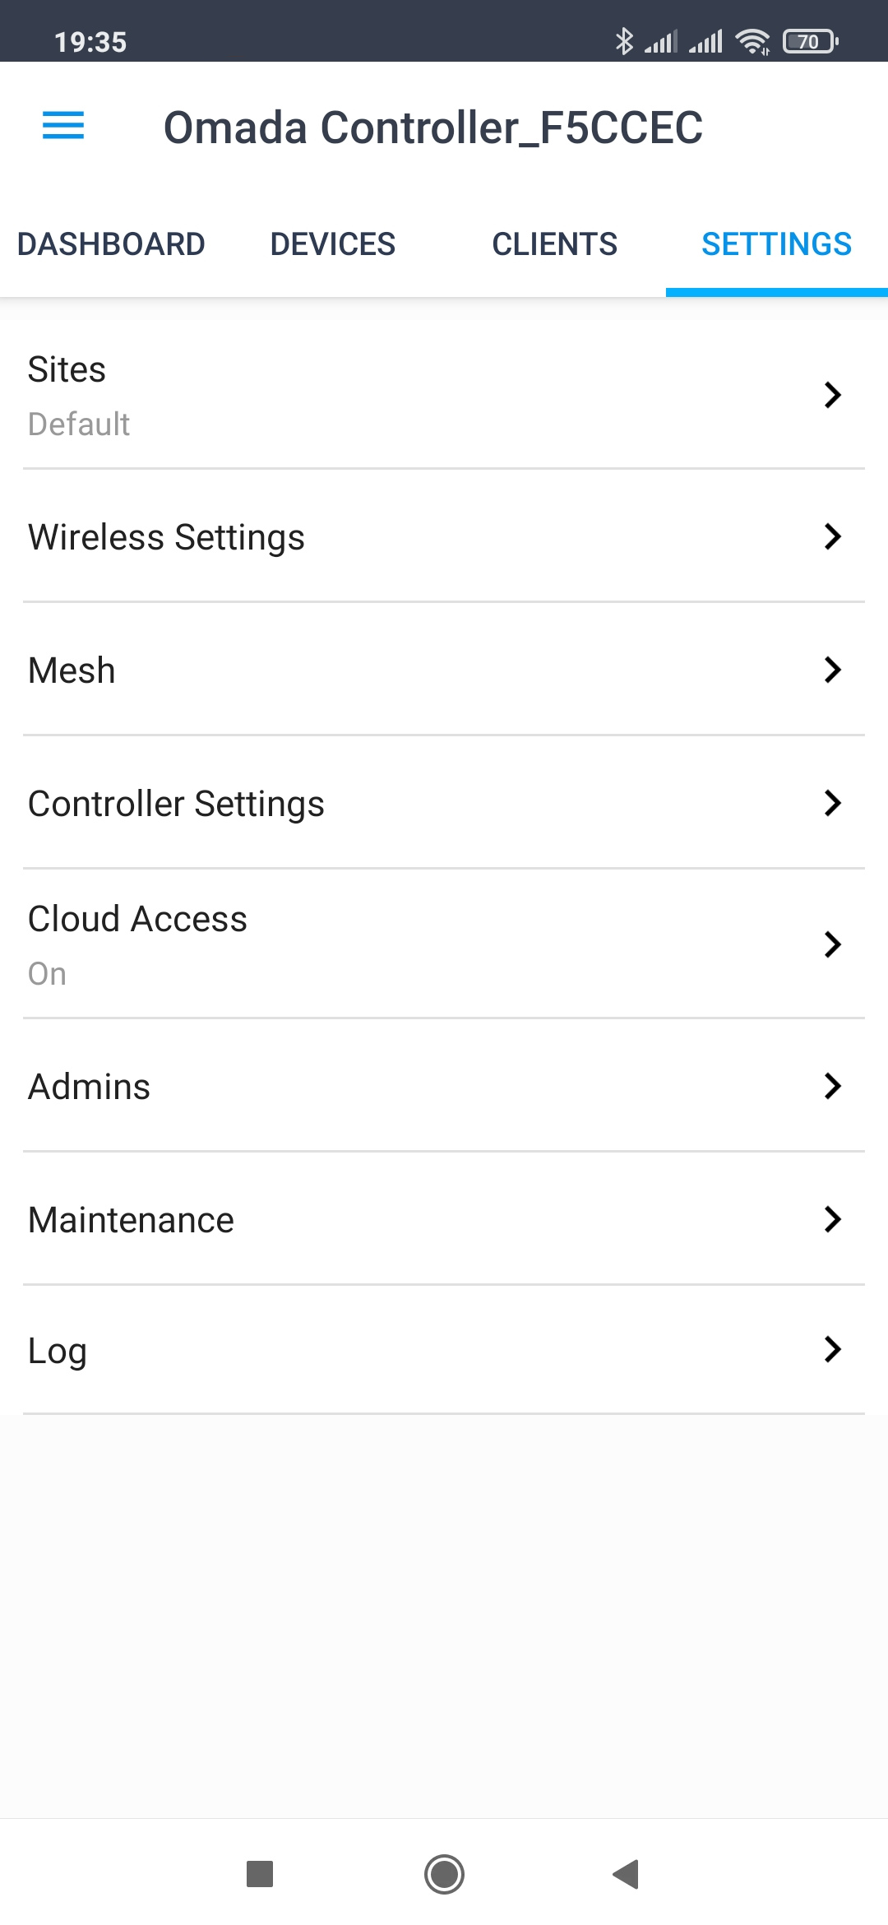
Task: Tap the Android back navigation button
Action: [627, 1874]
